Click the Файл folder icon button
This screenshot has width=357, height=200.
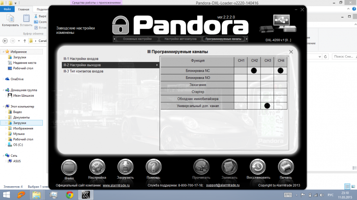[69, 167]
